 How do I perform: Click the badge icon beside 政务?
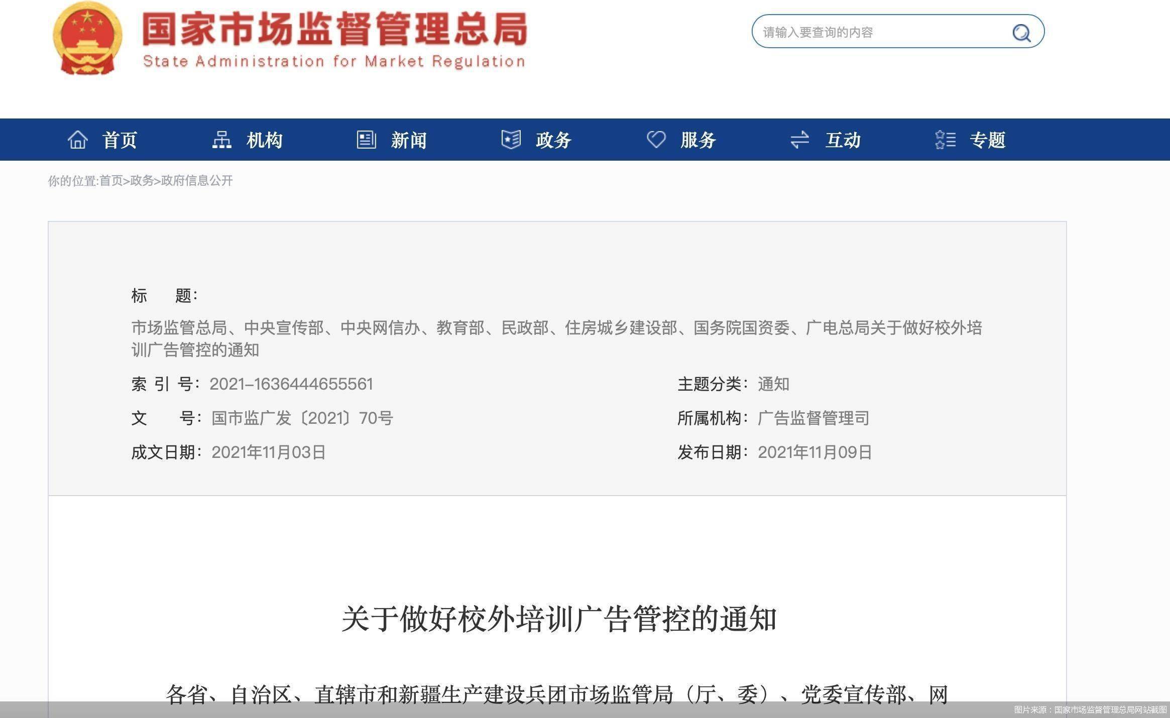(511, 140)
